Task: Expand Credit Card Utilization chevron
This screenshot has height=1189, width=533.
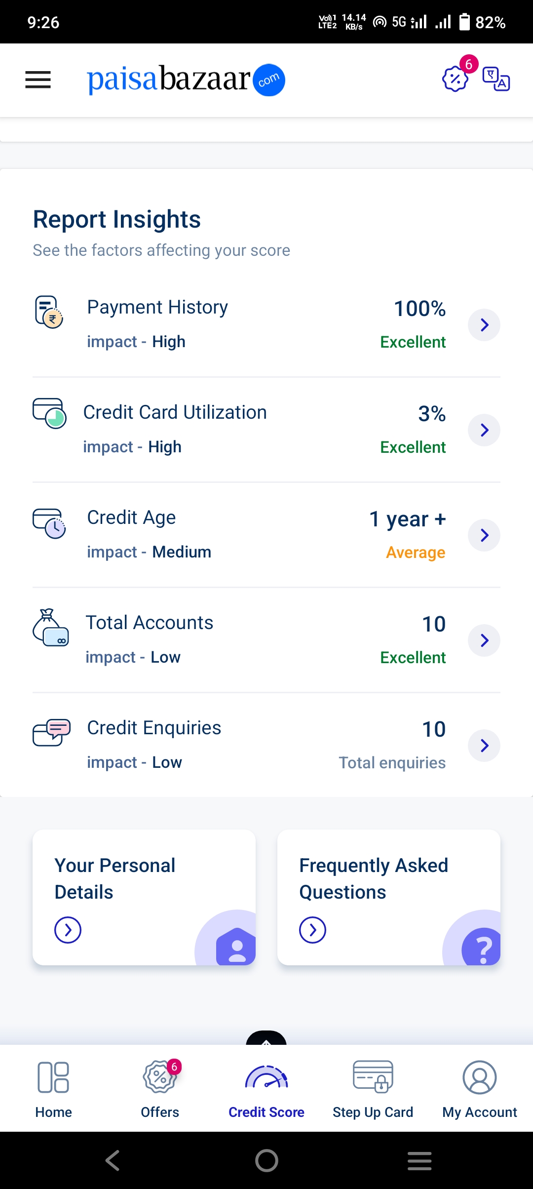Action: pyautogui.click(x=484, y=430)
